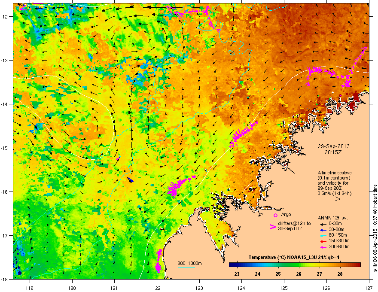Image resolution: width=378 pixels, height=292 pixels.
Task: Click the 'Argo' legend label
Action: [286, 214]
